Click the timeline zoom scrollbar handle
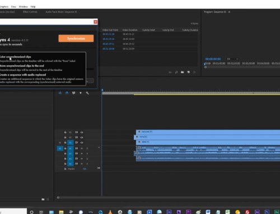The height and width of the screenshot is (214, 280). click(x=58, y=198)
